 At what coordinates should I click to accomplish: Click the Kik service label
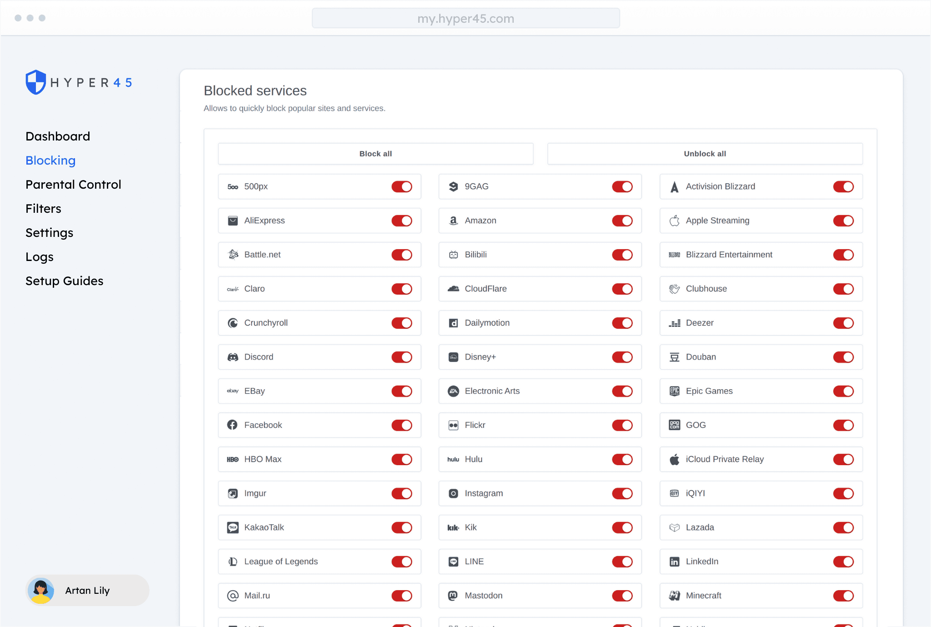pos(471,527)
